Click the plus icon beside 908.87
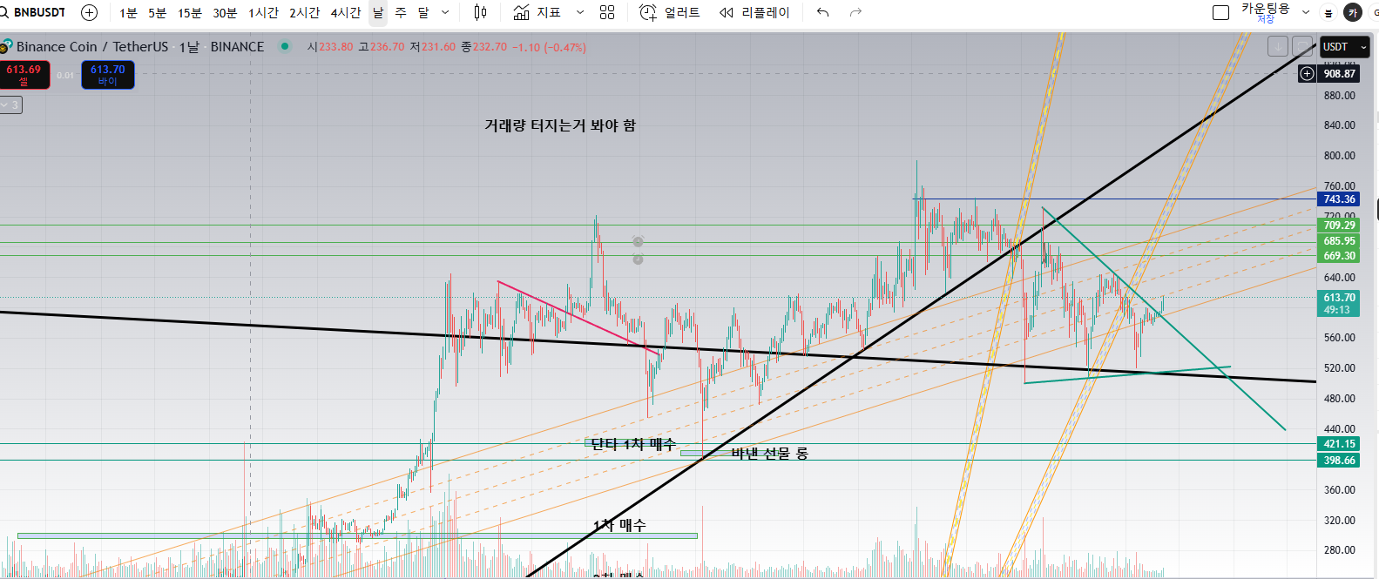 1307,74
